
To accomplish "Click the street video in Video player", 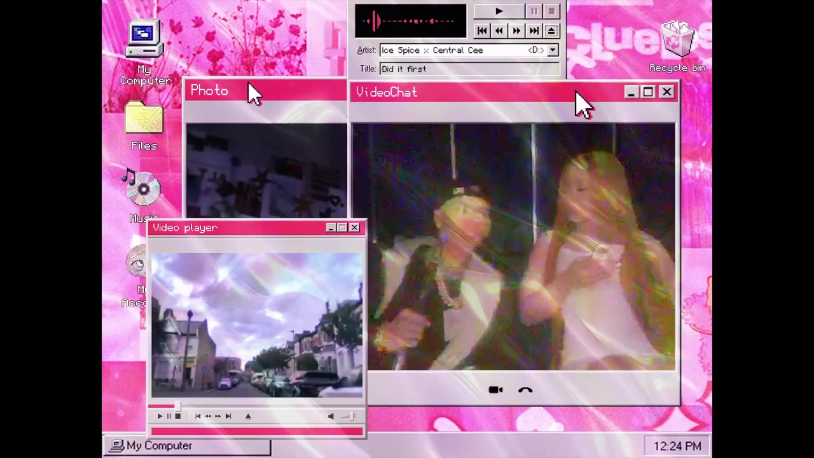I will tap(257, 325).
